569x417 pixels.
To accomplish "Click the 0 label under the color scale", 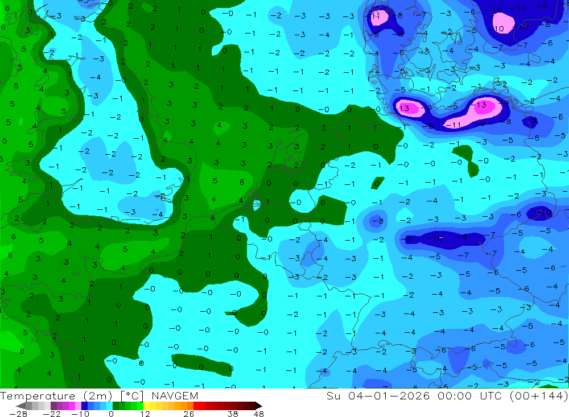I will coord(111,414).
